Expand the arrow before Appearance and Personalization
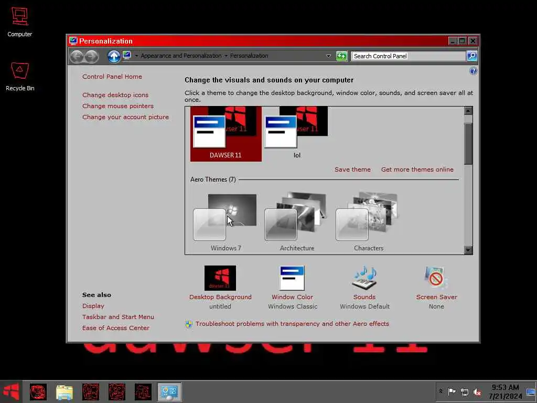Screen dimensions: 537x403 pos(136,56)
